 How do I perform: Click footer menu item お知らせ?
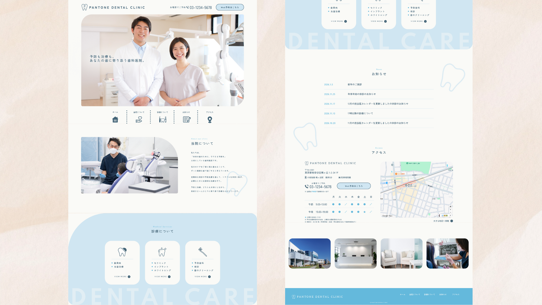tap(443, 295)
